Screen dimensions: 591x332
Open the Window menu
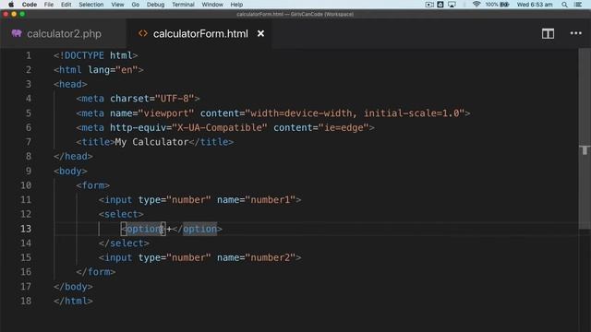tap(212, 5)
